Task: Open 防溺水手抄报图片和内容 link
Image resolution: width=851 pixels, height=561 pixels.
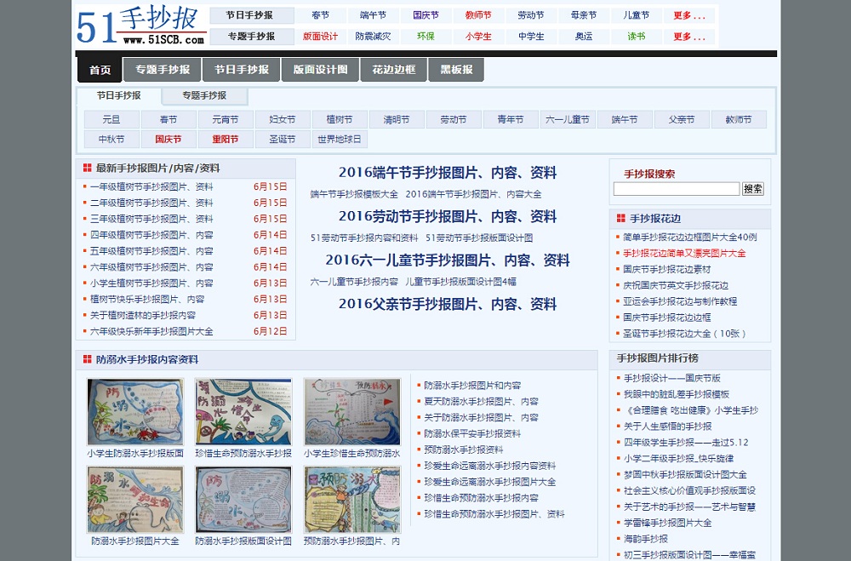Action: (x=472, y=386)
